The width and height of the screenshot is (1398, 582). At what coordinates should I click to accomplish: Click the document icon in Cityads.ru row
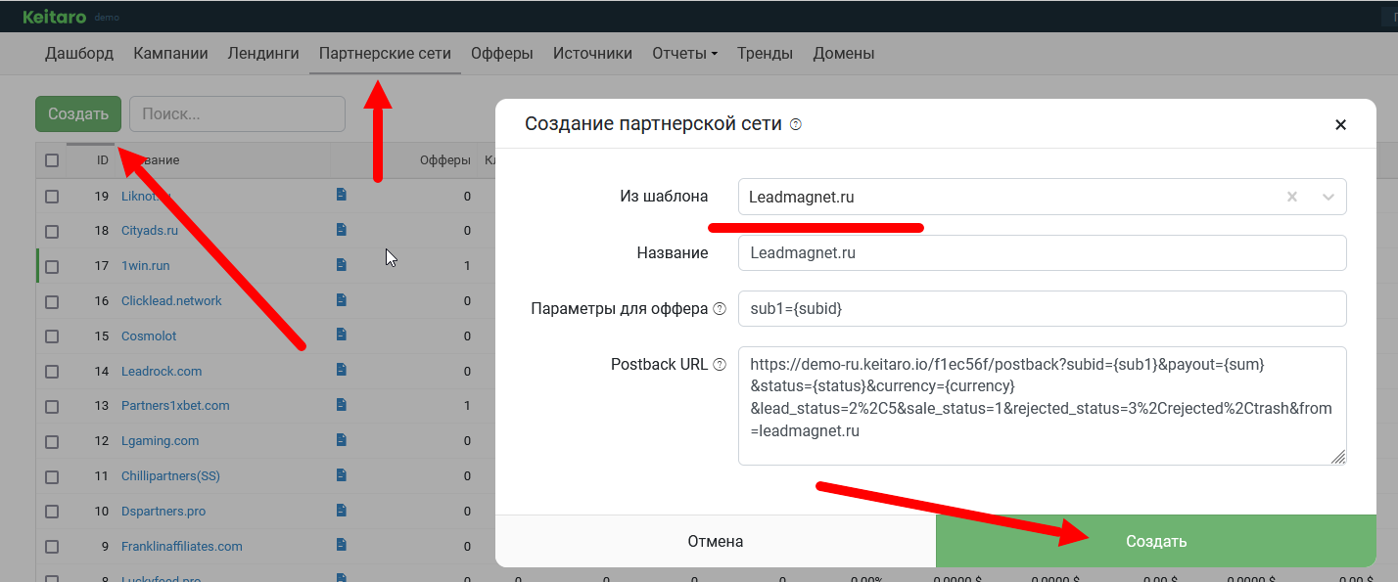click(342, 230)
